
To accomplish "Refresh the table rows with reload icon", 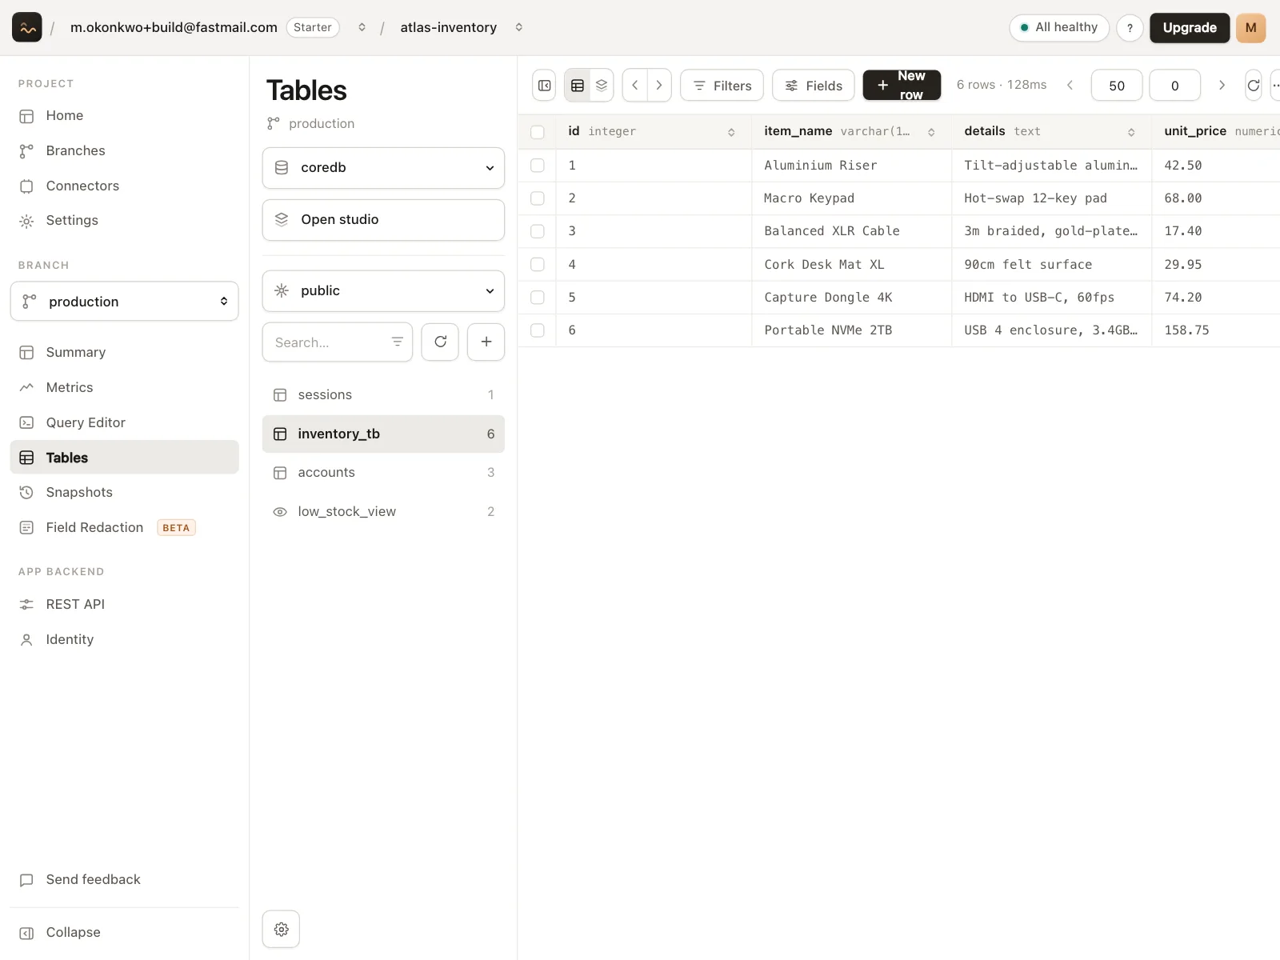I will click(1254, 86).
